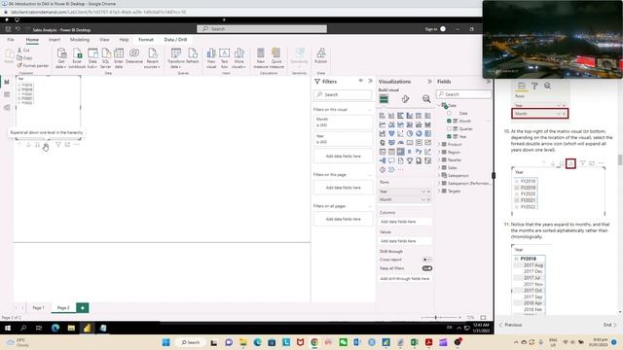Open the Get data menu
The width and height of the screenshot is (623, 350).
(61, 58)
